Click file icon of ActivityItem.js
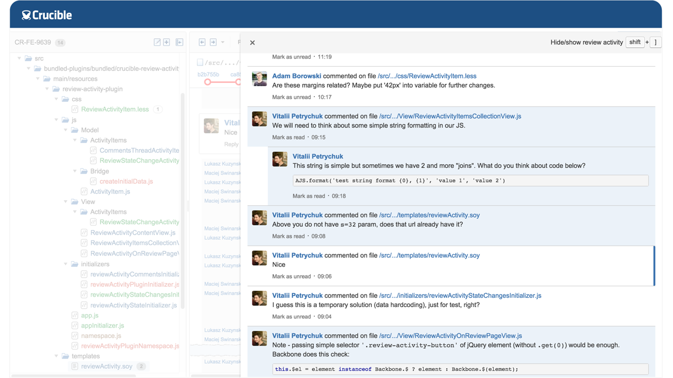This screenshot has height=378, width=673. point(84,192)
